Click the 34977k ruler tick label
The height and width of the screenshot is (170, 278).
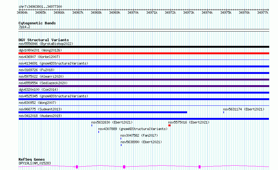(263, 12)
